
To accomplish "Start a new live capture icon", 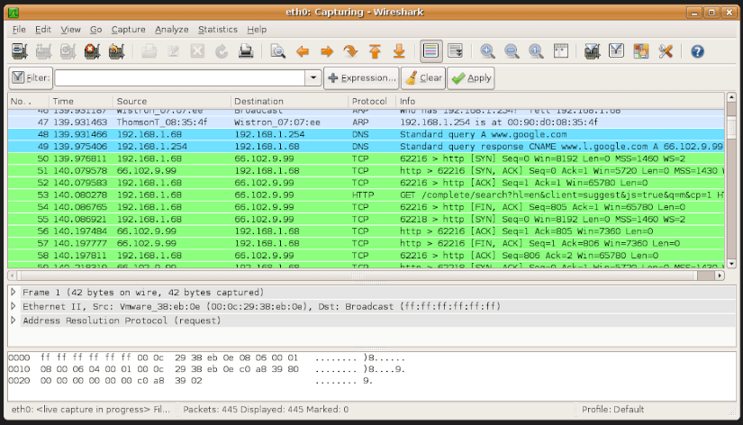I will 68,51.
